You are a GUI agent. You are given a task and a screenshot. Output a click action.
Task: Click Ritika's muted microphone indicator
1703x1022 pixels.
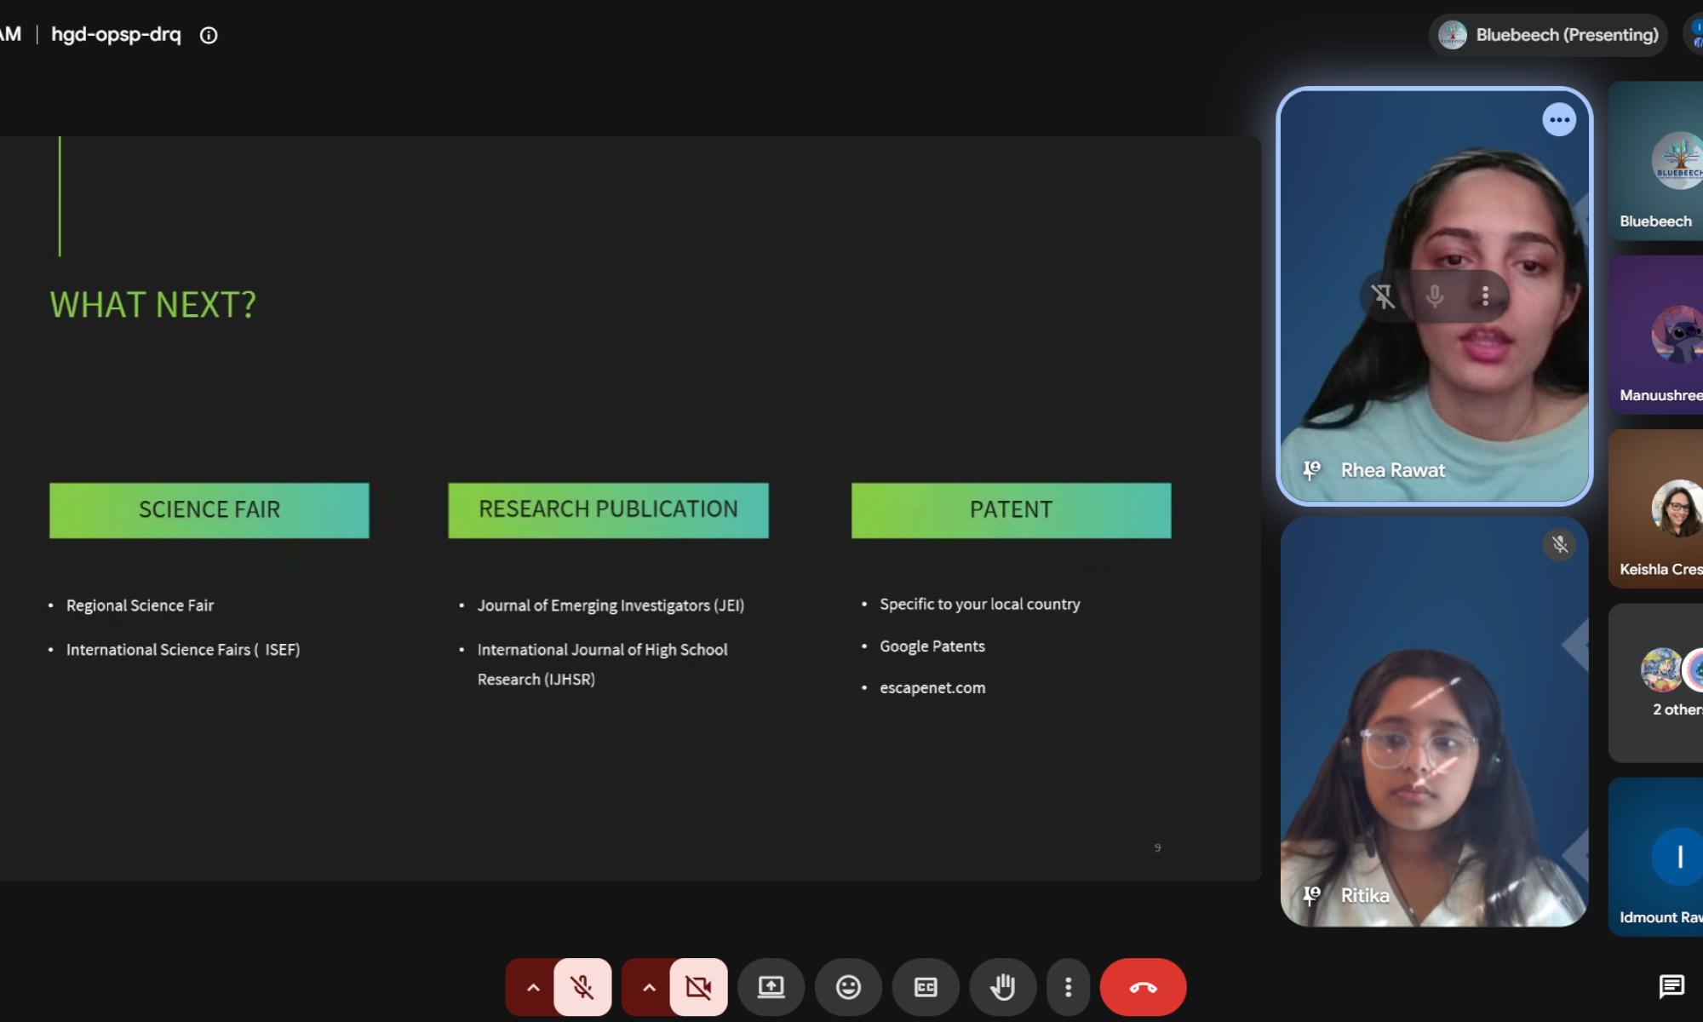pyautogui.click(x=1559, y=545)
